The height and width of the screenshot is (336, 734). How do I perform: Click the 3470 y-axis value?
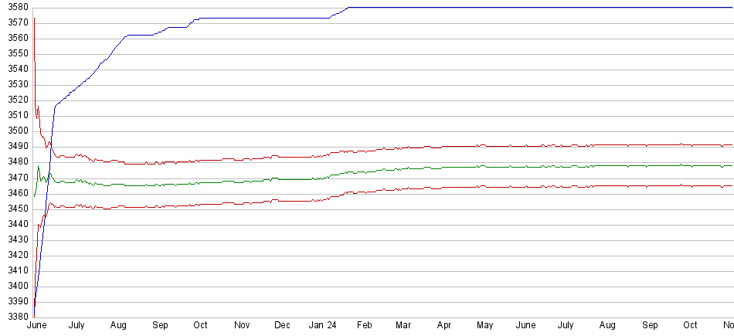pyautogui.click(x=15, y=178)
